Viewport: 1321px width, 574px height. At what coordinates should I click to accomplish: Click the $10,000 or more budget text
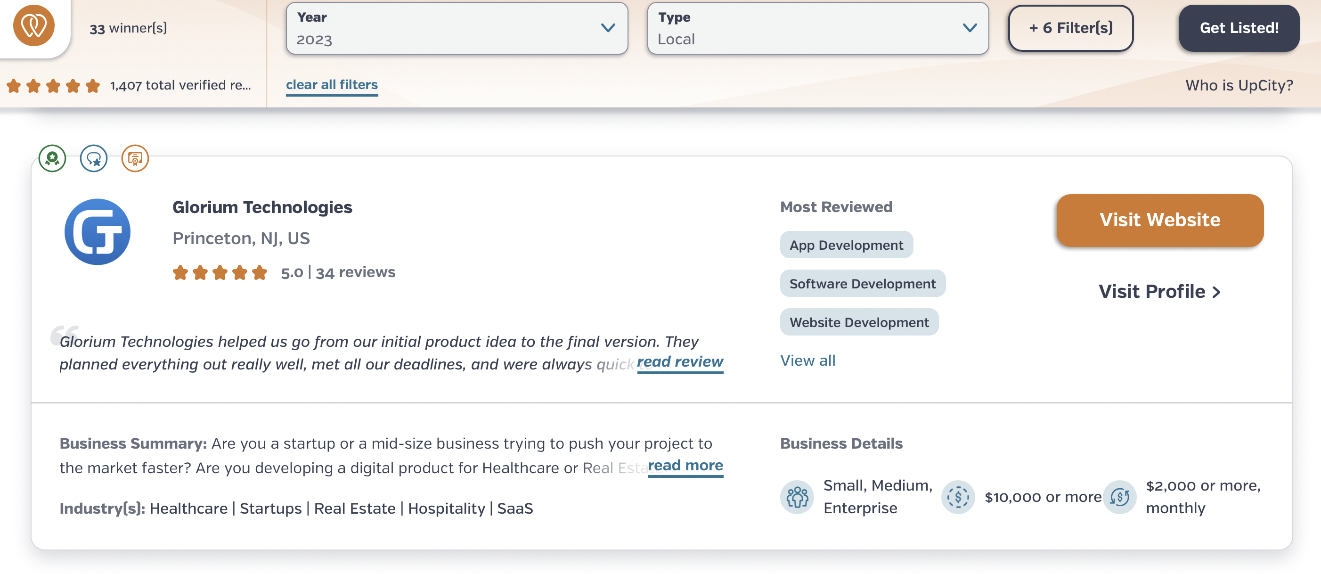[1043, 497]
